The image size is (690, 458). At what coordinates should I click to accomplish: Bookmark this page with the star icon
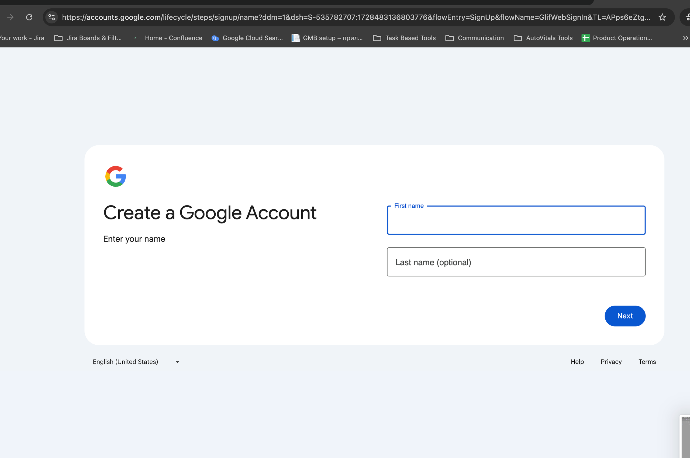tap(662, 17)
